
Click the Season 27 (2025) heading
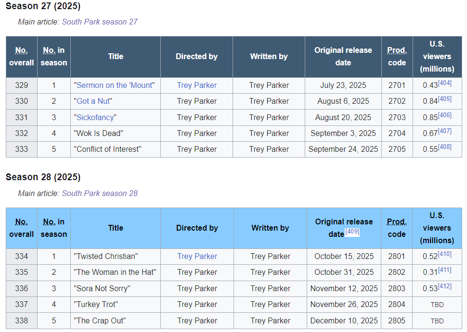[43, 6]
